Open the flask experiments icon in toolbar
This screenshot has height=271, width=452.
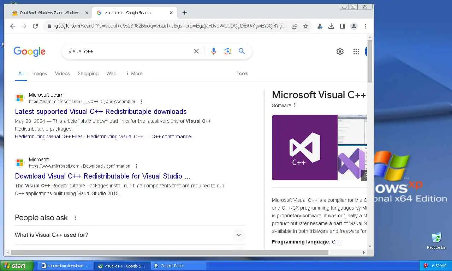[320, 26]
